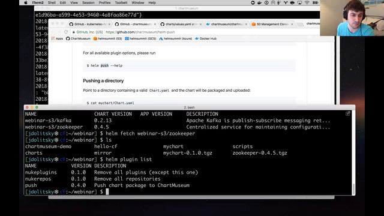
Task: Click the bash terminal window title
Action: (190, 107)
